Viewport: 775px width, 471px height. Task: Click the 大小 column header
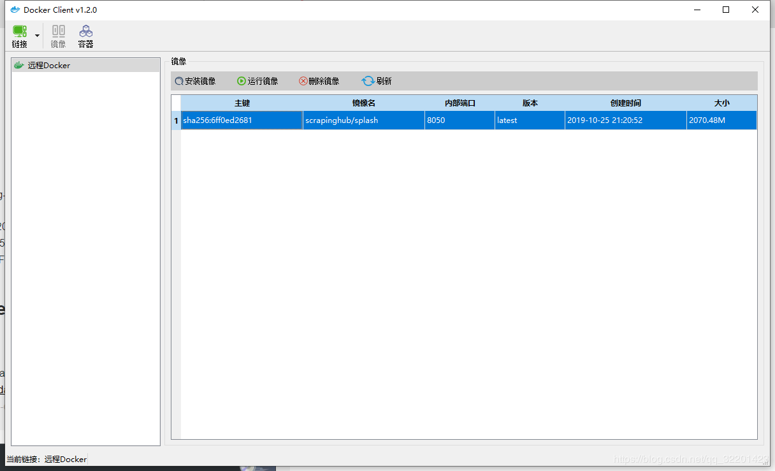pos(721,103)
